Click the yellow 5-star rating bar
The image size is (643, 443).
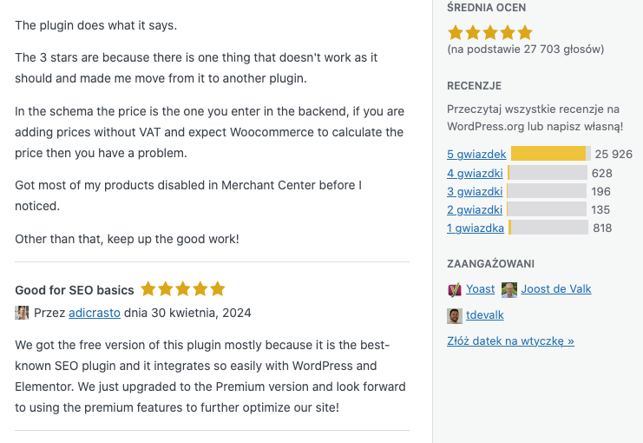tap(548, 154)
